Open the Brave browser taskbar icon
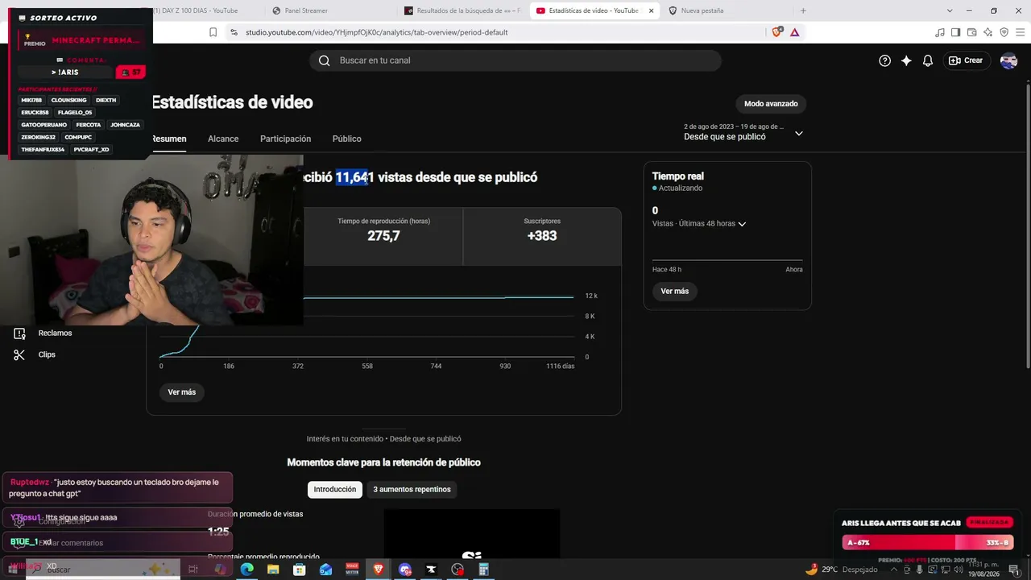This screenshot has width=1031, height=580. coord(379,570)
